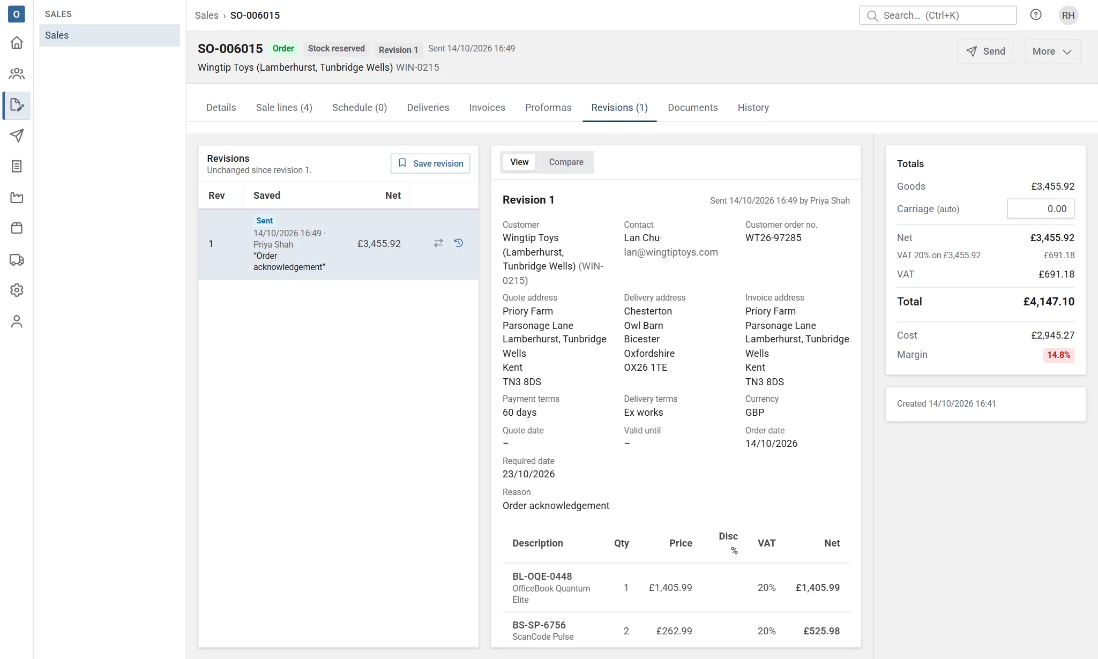The image size is (1098, 659).
Task: Open the delivery truck sidebar icon
Action: 17,260
